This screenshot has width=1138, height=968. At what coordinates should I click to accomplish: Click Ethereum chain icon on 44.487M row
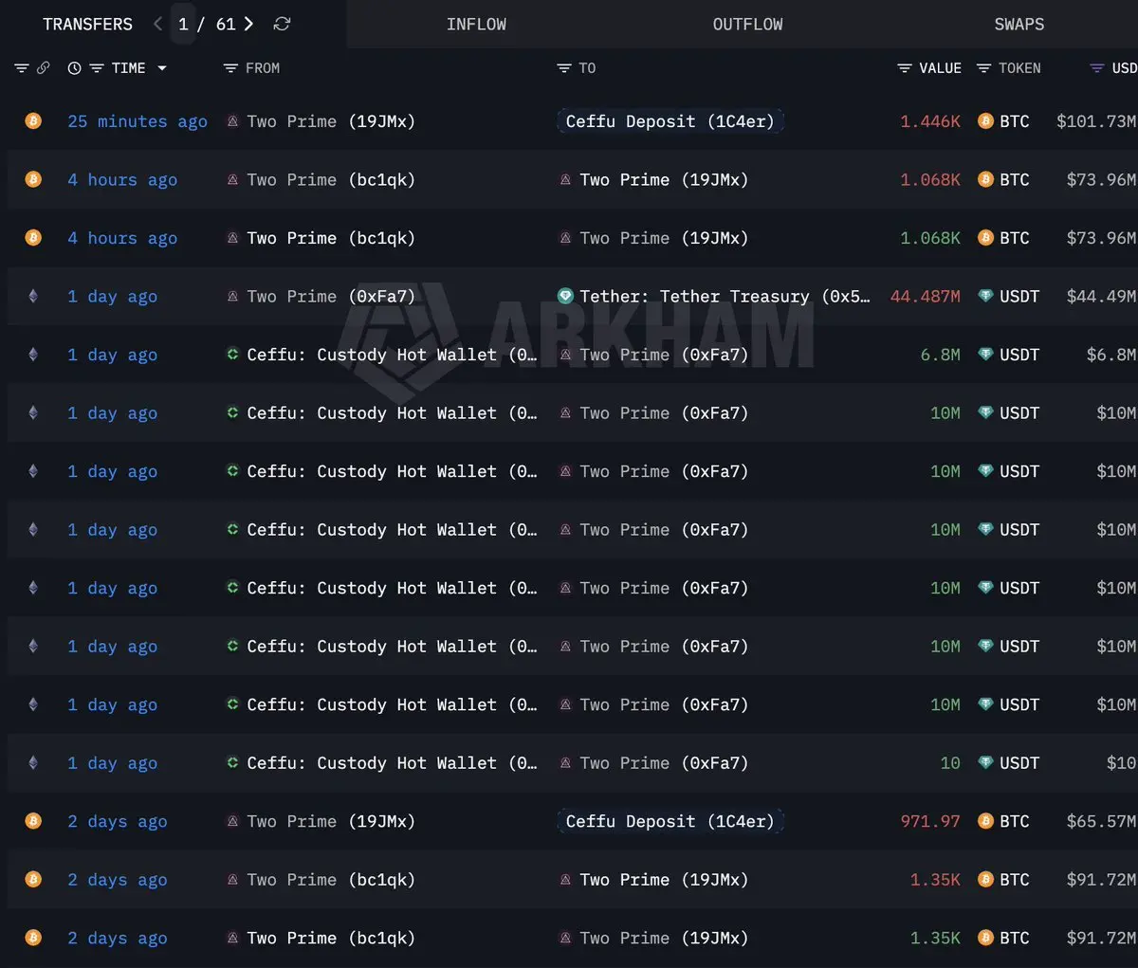coord(33,296)
